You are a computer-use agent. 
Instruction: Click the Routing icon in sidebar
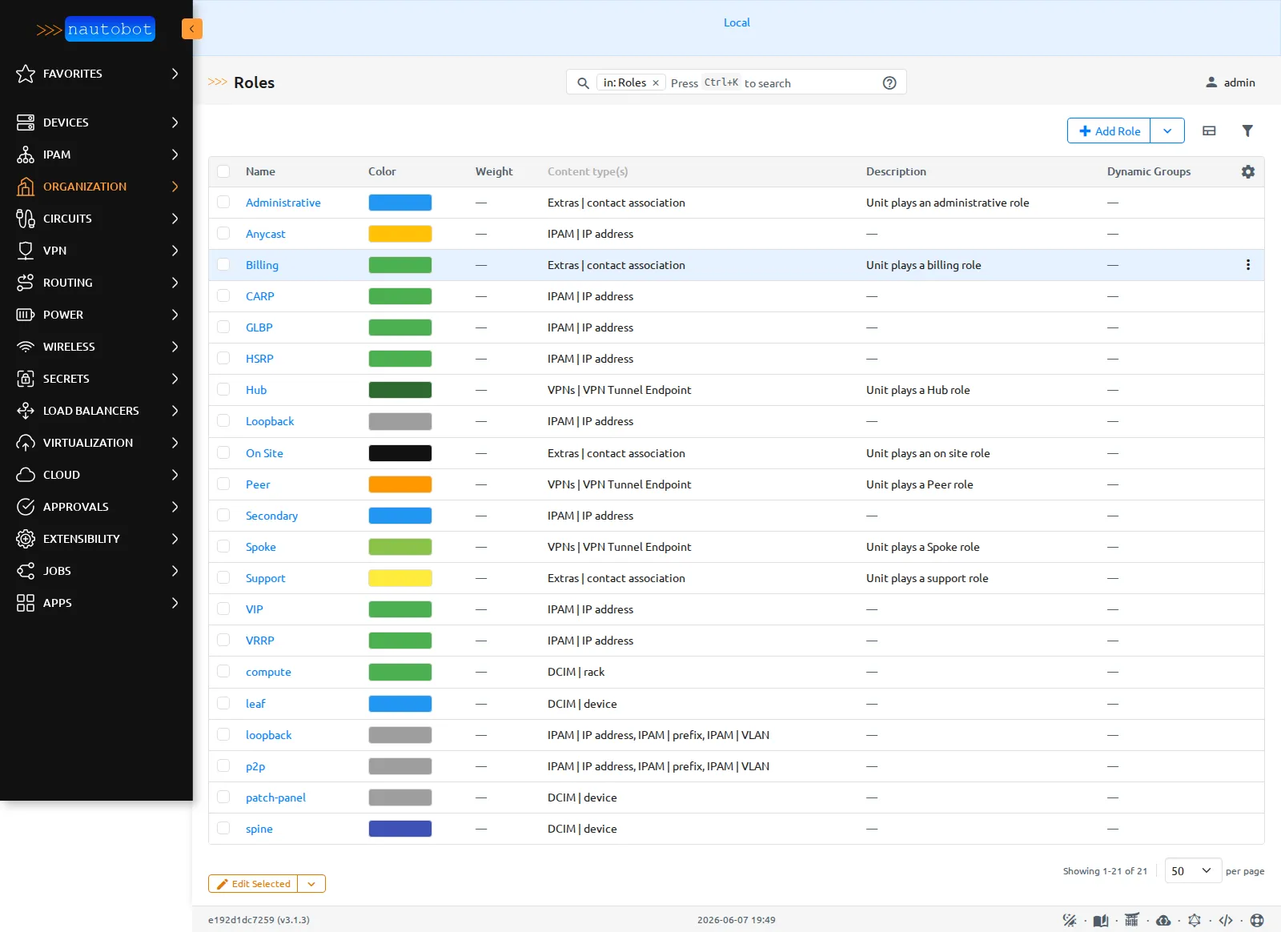[x=26, y=283]
